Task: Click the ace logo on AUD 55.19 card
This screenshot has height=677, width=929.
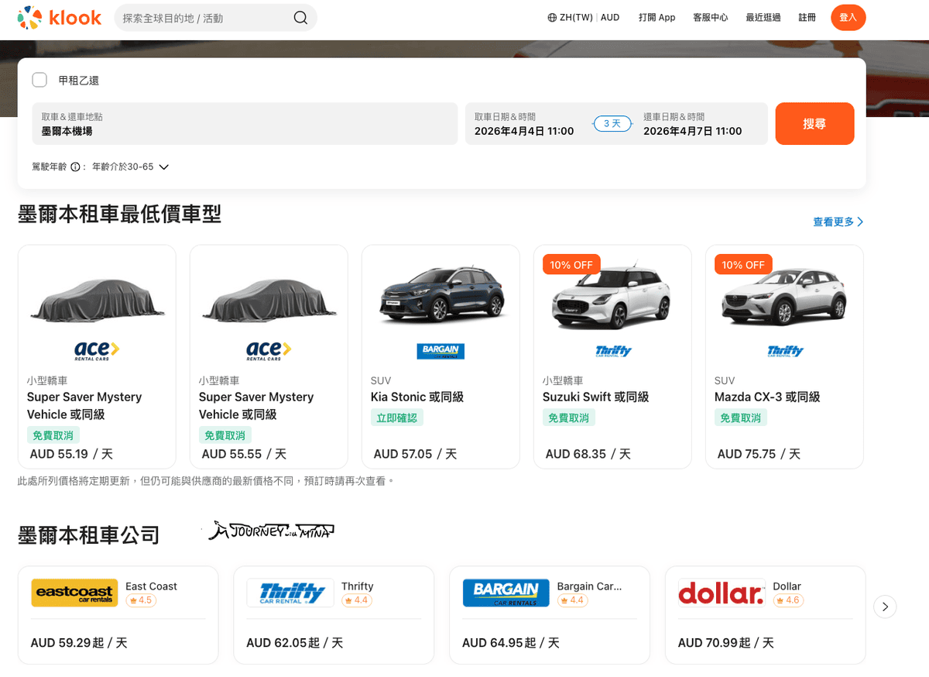Action: tap(97, 351)
